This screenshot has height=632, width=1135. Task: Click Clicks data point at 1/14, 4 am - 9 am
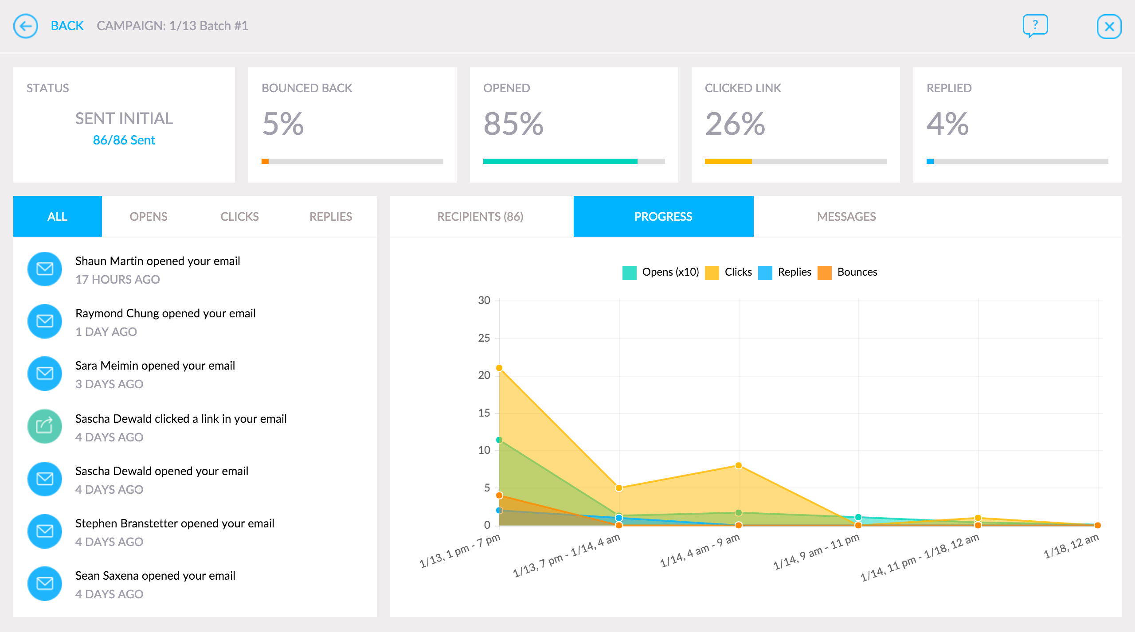(739, 465)
